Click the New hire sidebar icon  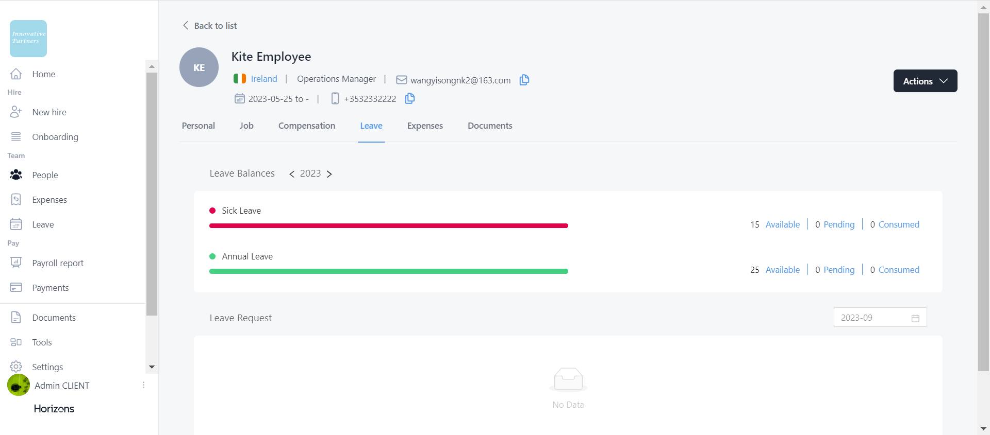(16, 112)
